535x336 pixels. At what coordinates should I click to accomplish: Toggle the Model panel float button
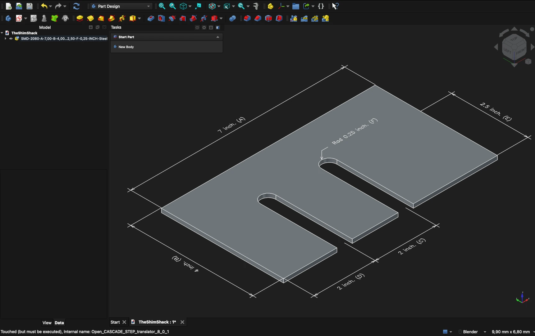pyautogui.click(x=98, y=28)
